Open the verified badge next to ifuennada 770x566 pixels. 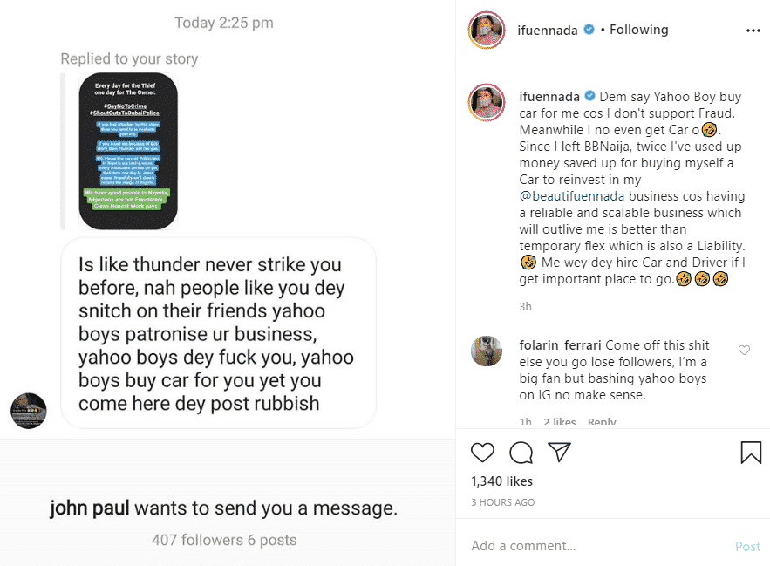[x=589, y=30]
